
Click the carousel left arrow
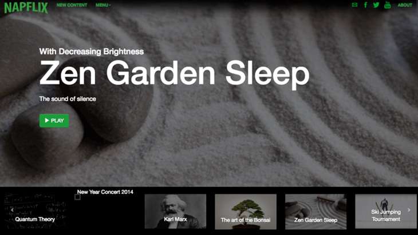click(12, 210)
